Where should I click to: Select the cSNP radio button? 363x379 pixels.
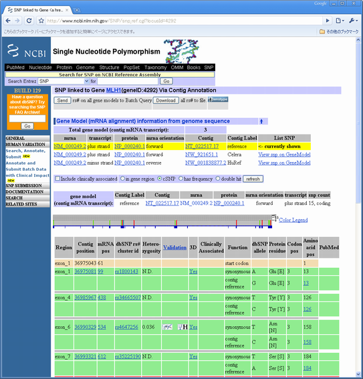[x=160, y=179]
